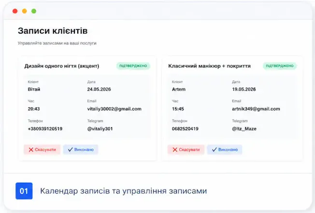Select the email vitaliy30002@gmail.com
The image size is (315, 213).
tap(115, 109)
